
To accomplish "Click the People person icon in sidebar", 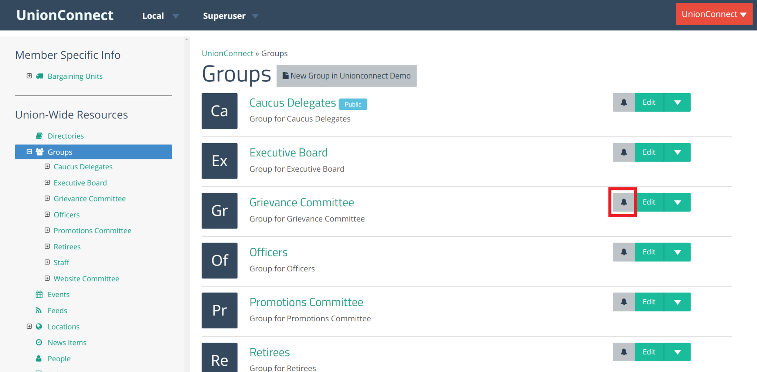I will [x=39, y=358].
